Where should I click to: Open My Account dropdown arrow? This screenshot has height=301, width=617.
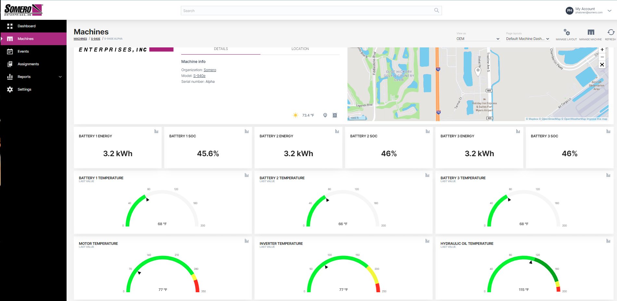tap(610, 11)
